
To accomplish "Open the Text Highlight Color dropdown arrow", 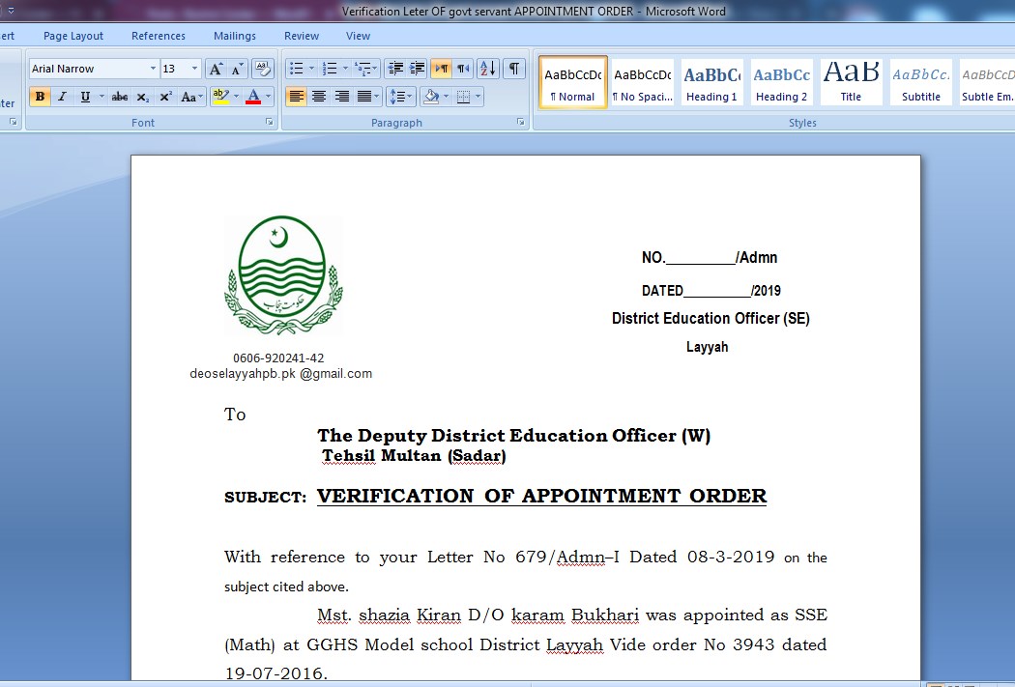I will [238, 97].
